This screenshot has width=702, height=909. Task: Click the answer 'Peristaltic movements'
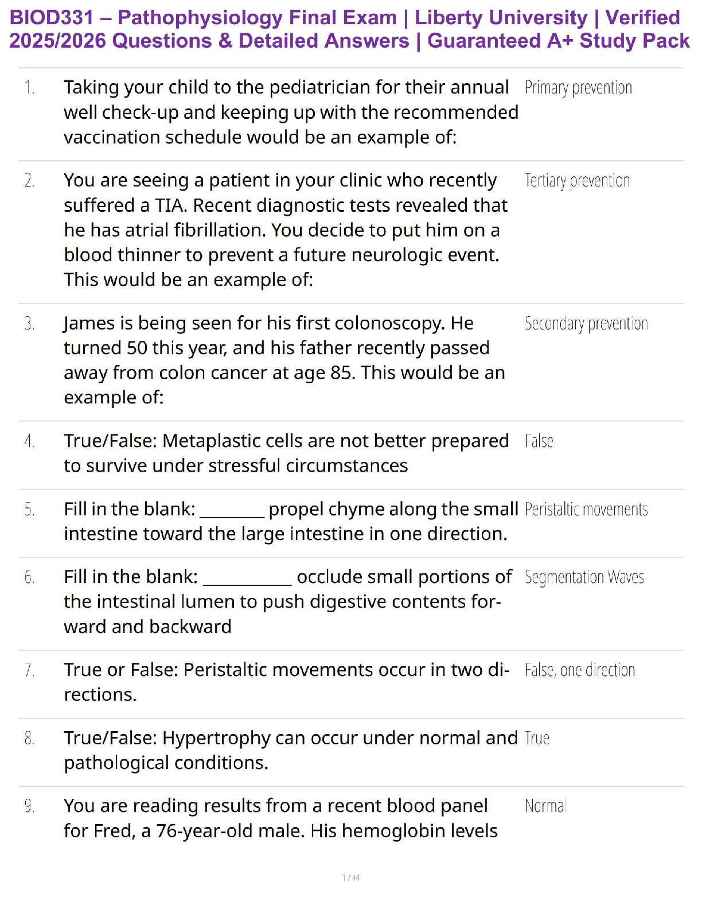click(586, 510)
